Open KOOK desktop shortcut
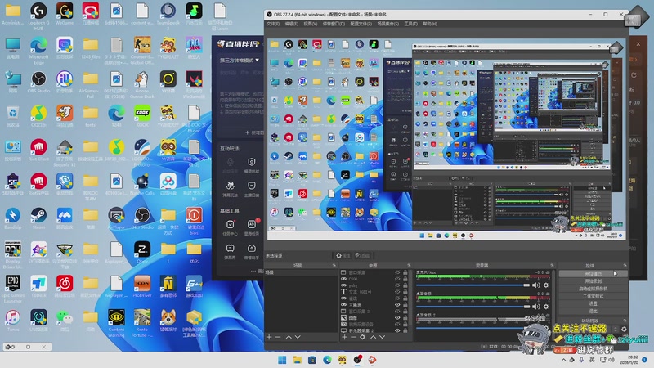The width and height of the screenshot is (654, 368). [142, 116]
